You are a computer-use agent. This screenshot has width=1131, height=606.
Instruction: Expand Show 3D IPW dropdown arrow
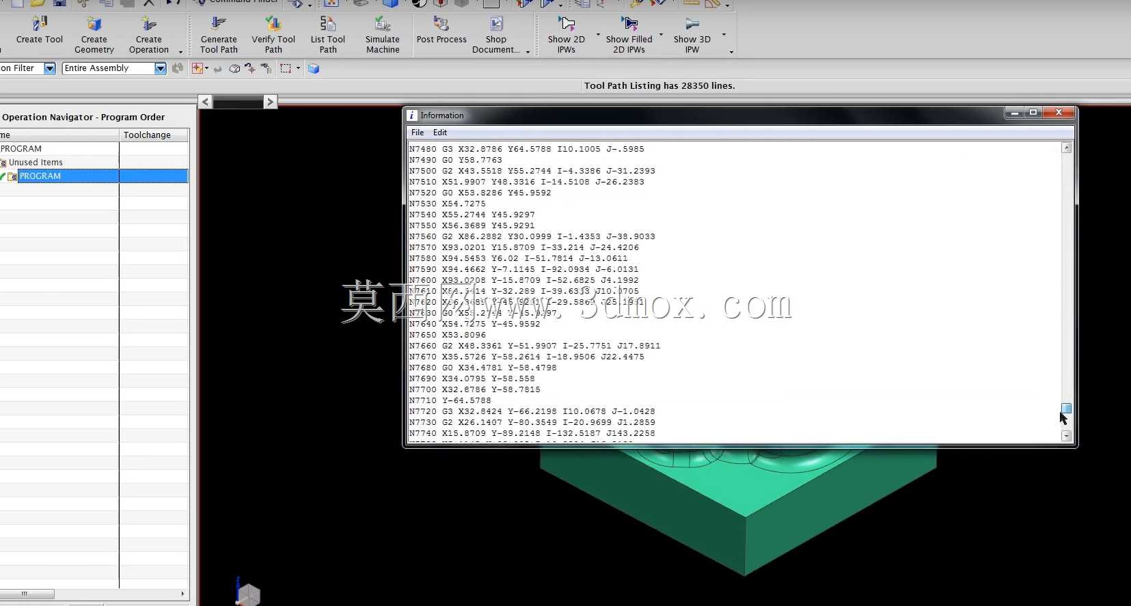click(x=724, y=35)
